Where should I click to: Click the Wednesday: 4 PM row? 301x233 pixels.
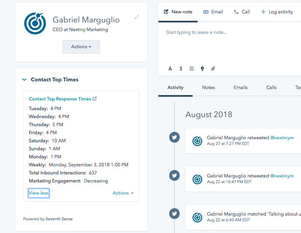click(x=49, y=116)
